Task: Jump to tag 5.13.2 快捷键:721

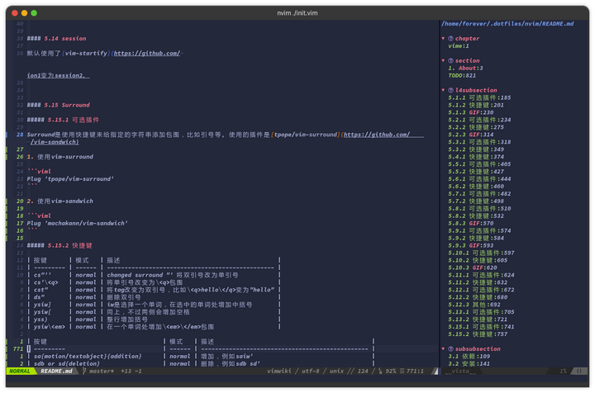Action: pyautogui.click(x=478, y=320)
